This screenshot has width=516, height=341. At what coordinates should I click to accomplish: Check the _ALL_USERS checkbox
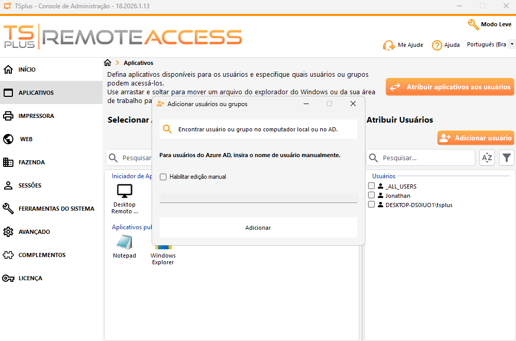pyautogui.click(x=371, y=186)
